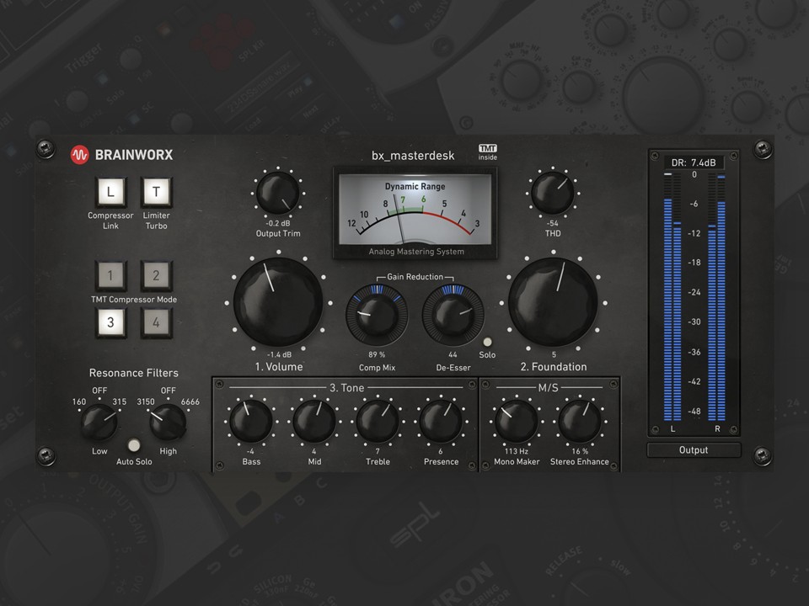Select TMT Compressor Mode 2
Screen dimensions: 809x606
click(x=156, y=276)
